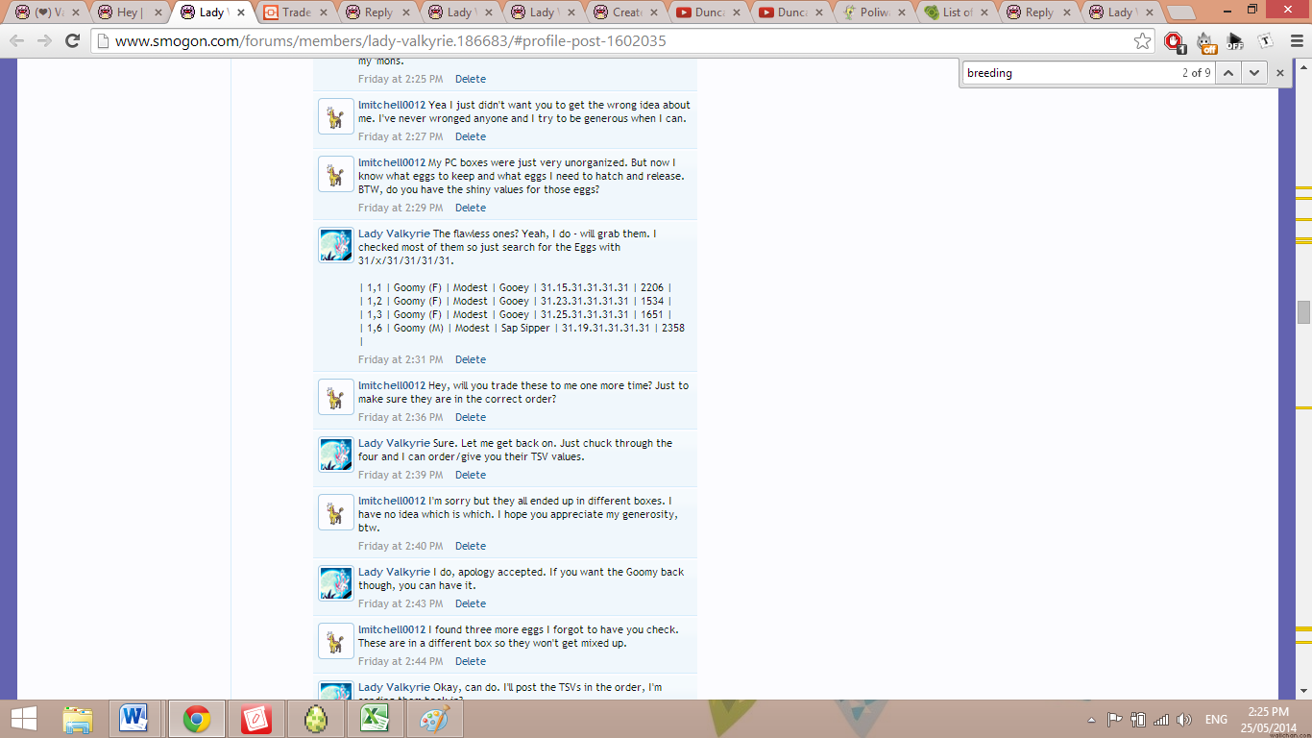The image size is (1312, 738).
Task: Click Delete under the Friday 2:39 PM post
Action: point(470,475)
